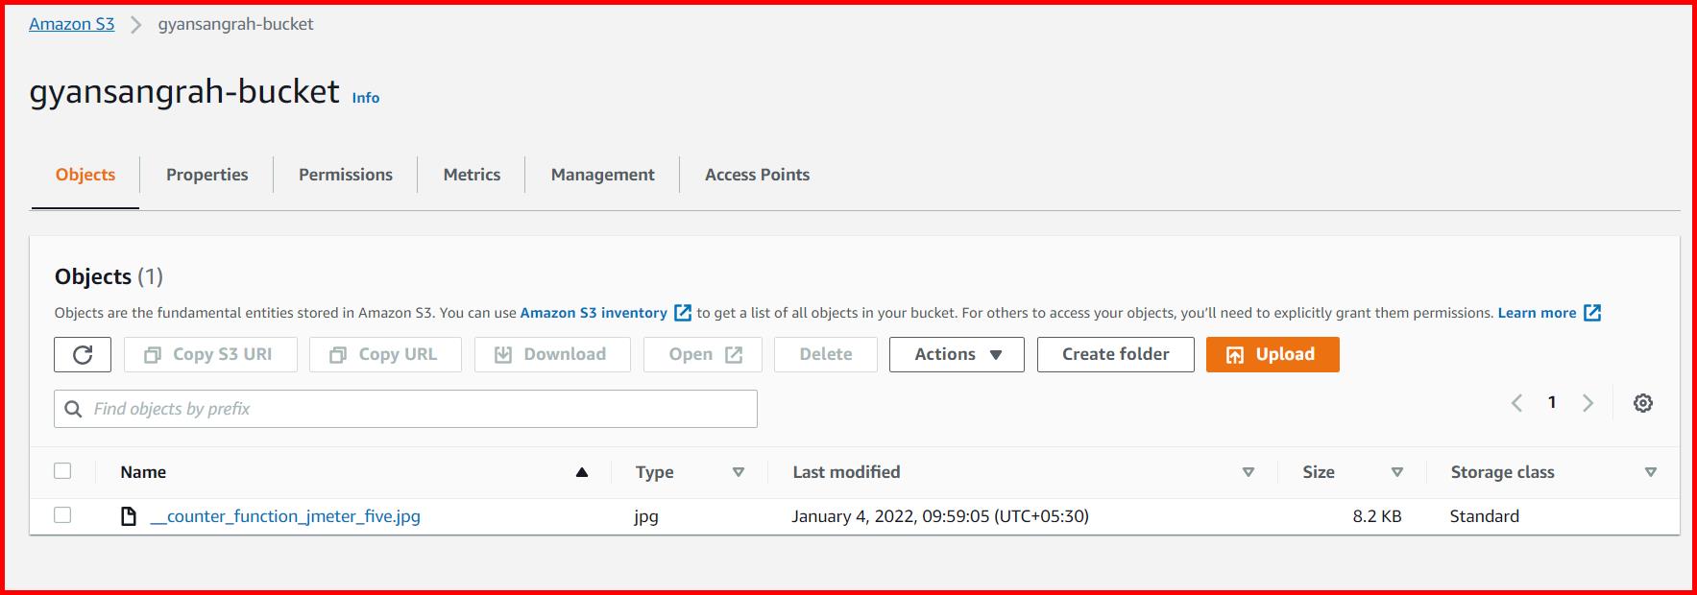1697x595 pixels.
Task: Click gyansangrah-bucket in the breadcrumb
Action: pos(235,24)
